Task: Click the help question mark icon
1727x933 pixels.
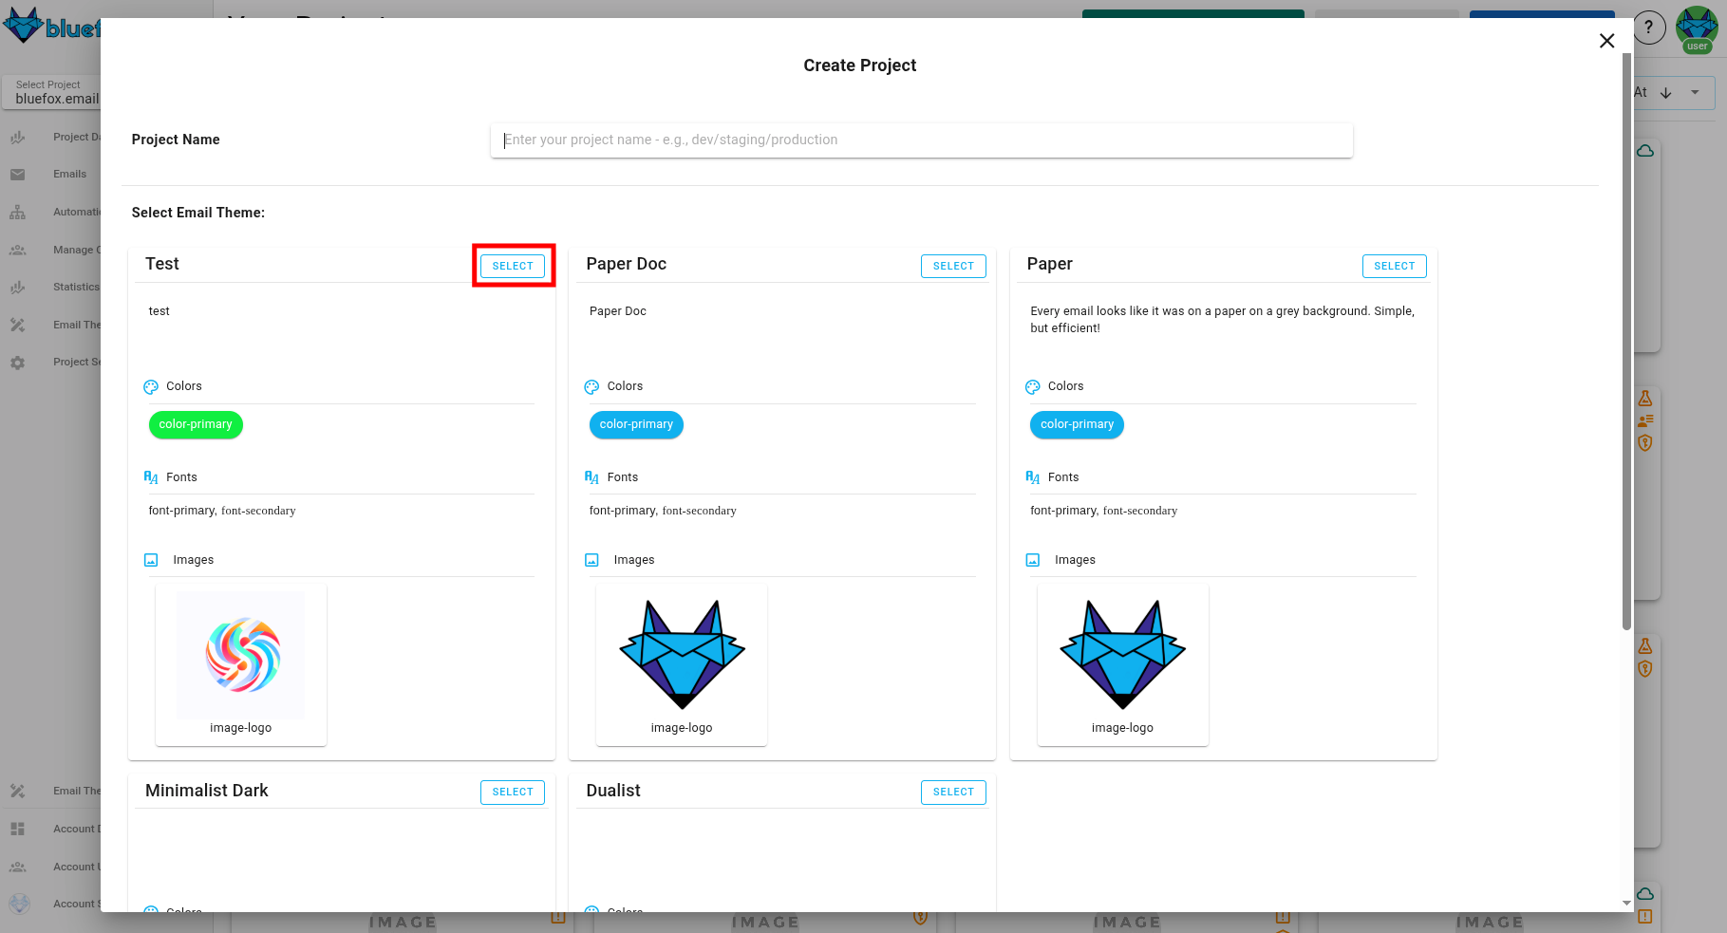Action: 1649,28
